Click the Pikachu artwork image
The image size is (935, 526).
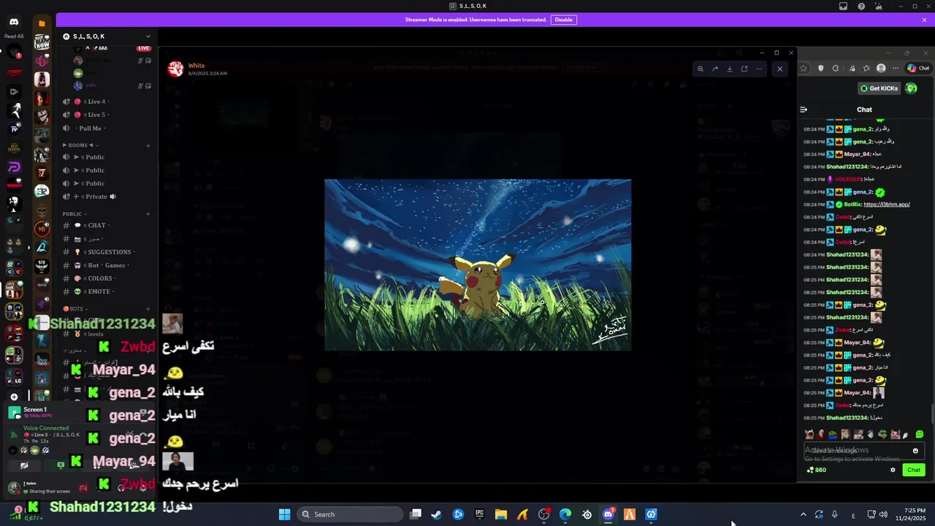pos(478,264)
